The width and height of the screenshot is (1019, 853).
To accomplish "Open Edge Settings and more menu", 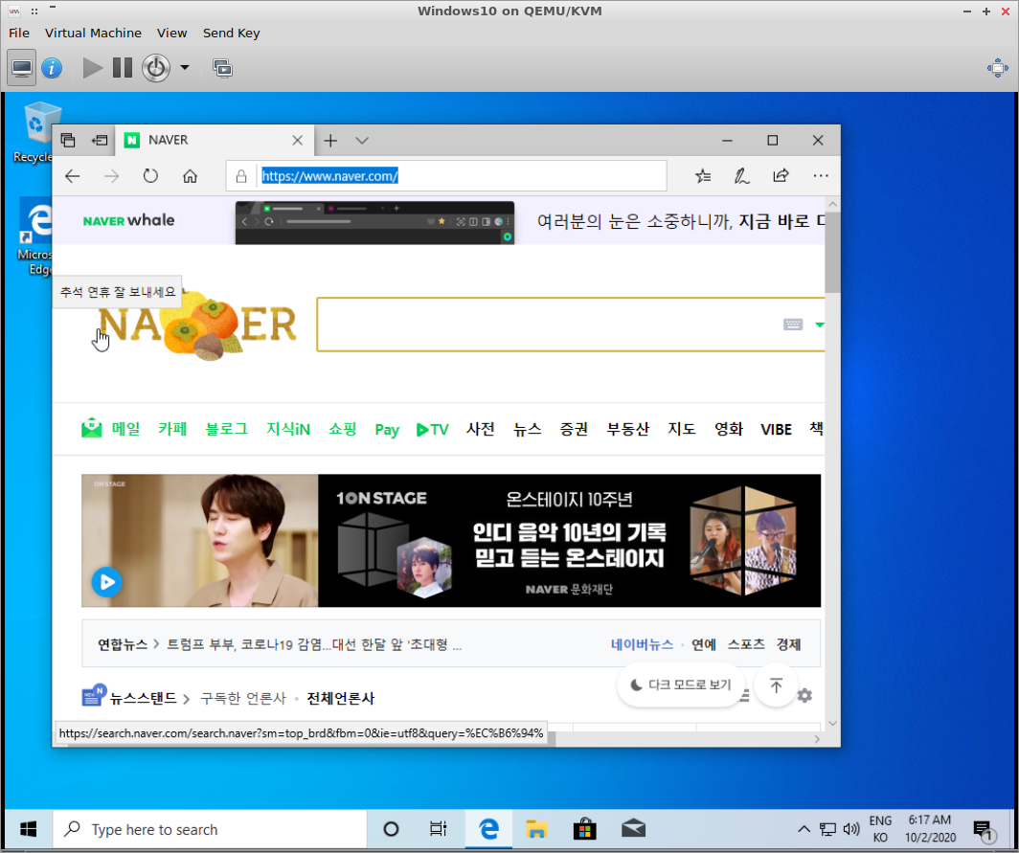I will point(820,176).
